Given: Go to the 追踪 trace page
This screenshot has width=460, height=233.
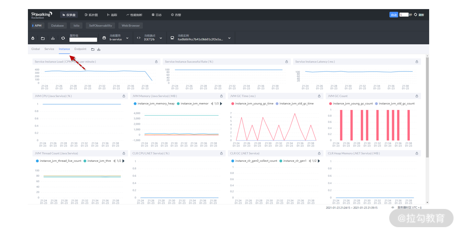Looking at the screenshot, I should click(x=112, y=15).
